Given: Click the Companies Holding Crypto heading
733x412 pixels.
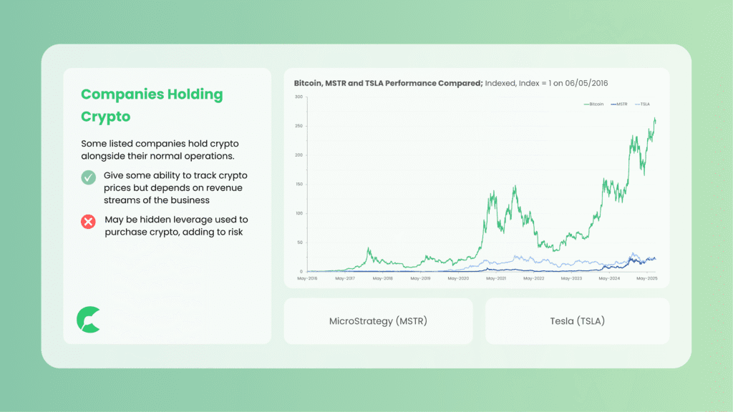Looking at the screenshot, I should (152, 105).
